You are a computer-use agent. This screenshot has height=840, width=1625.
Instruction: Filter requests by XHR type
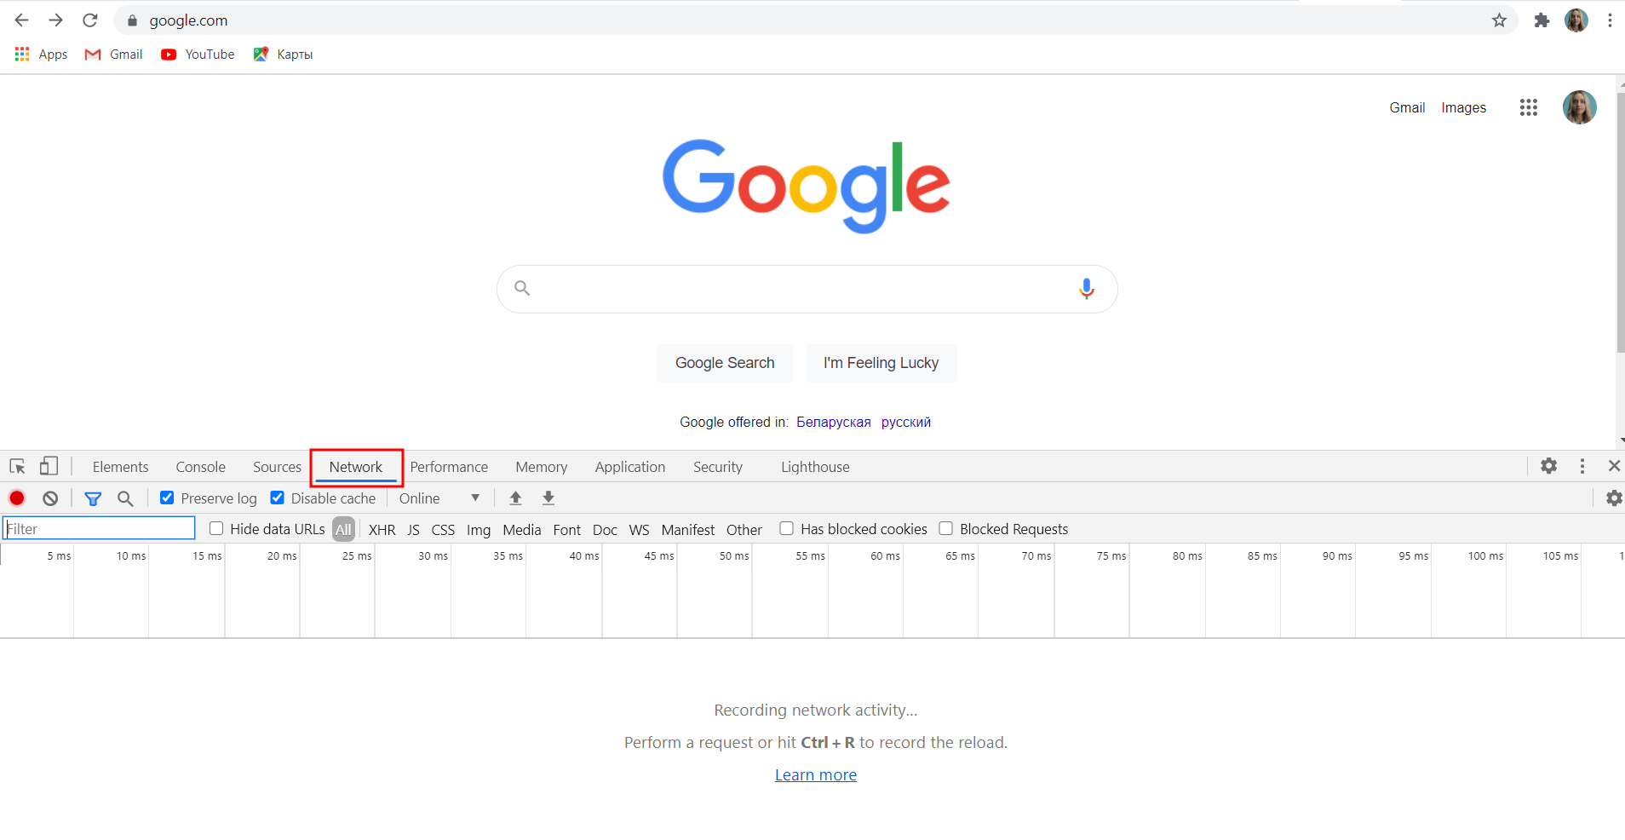tap(382, 530)
